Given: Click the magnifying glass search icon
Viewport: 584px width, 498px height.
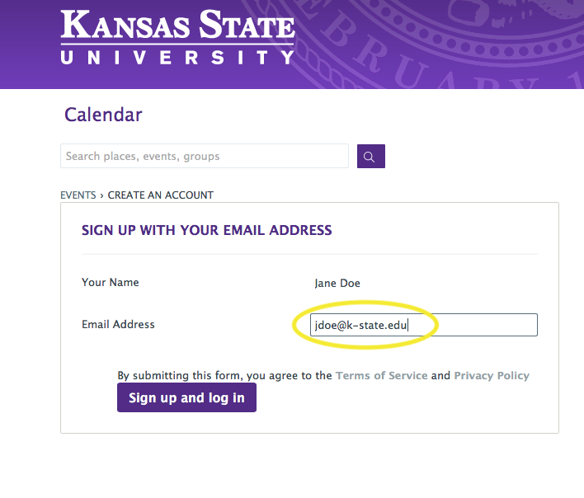Looking at the screenshot, I should tap(371, 157).
